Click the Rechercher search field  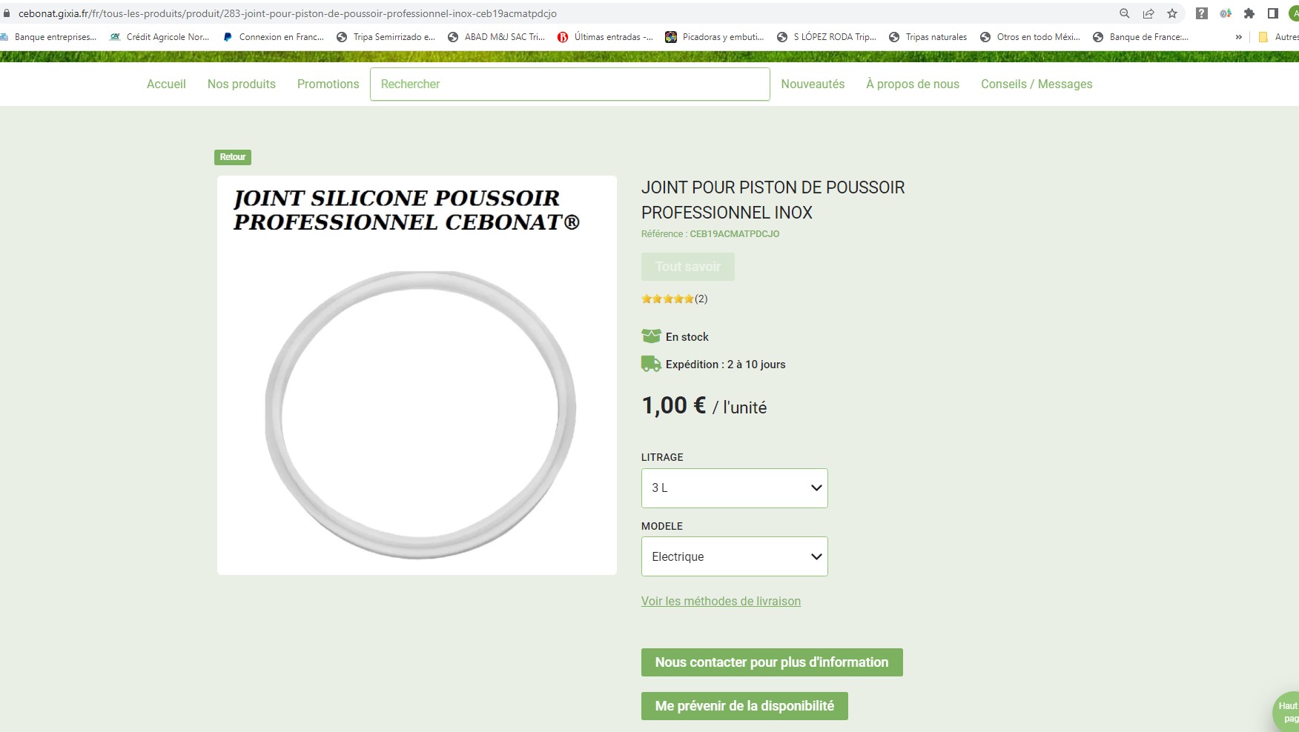click(569, 84)
